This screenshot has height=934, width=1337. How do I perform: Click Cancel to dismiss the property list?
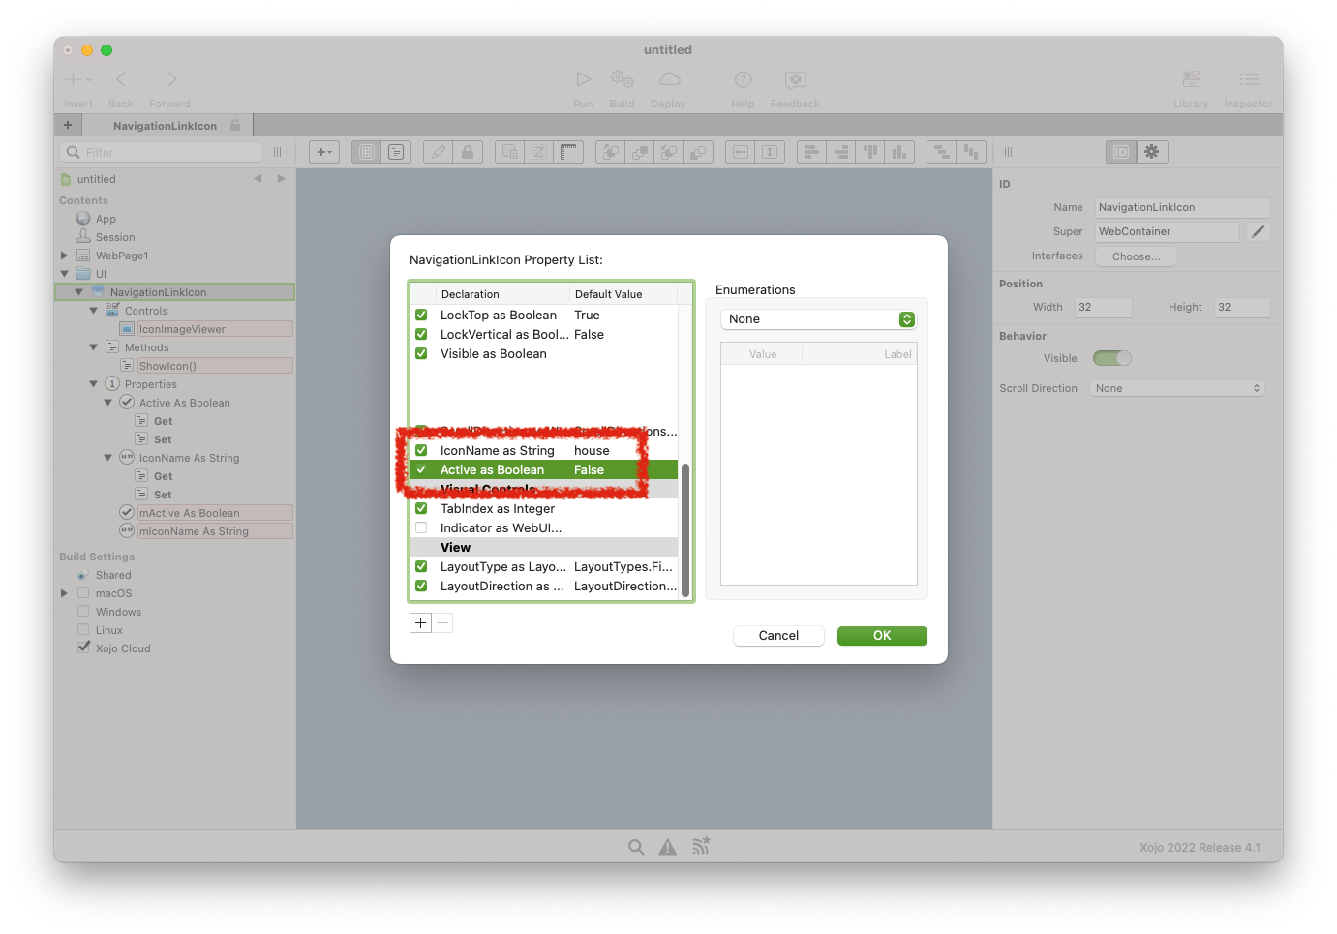pos(778,635)
